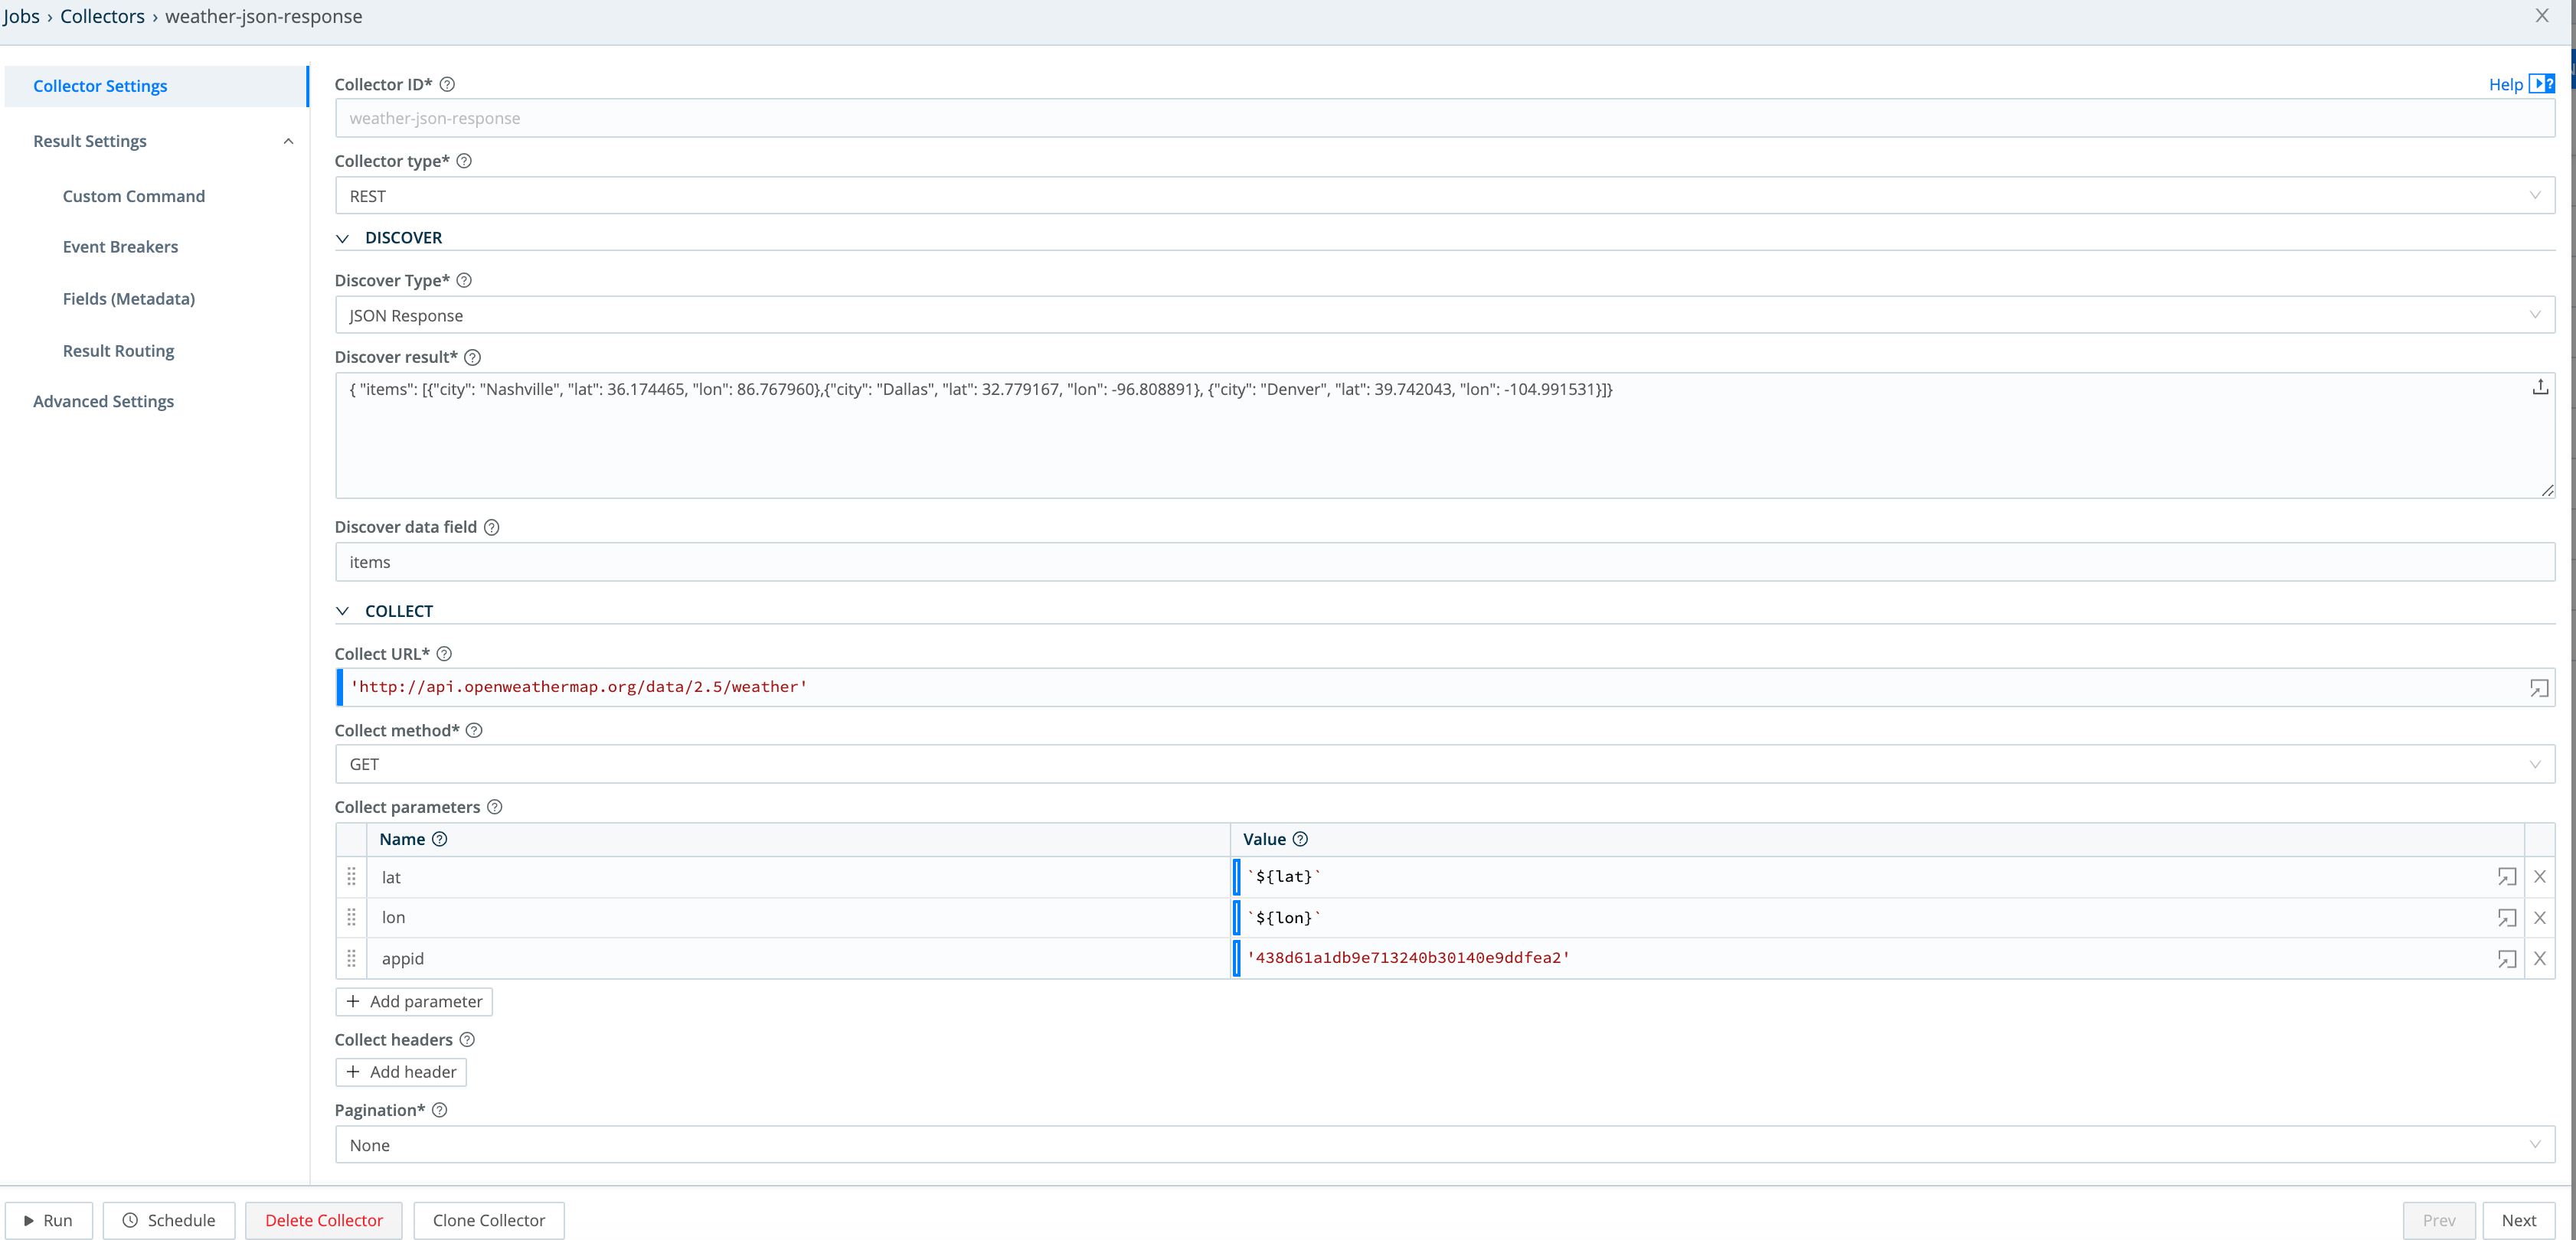This screenshot has width=2576, height=1240.
Task: Collapse the COLLECT section
Action: [343, 611]
